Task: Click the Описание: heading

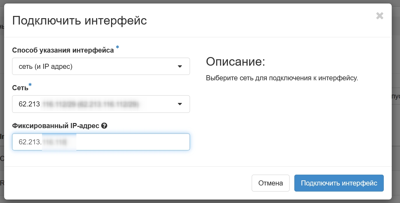Action: [235, 62]
